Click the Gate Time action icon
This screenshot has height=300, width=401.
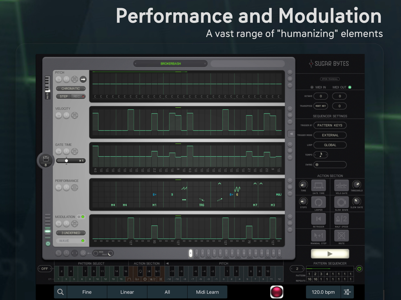tap(318, 185)
